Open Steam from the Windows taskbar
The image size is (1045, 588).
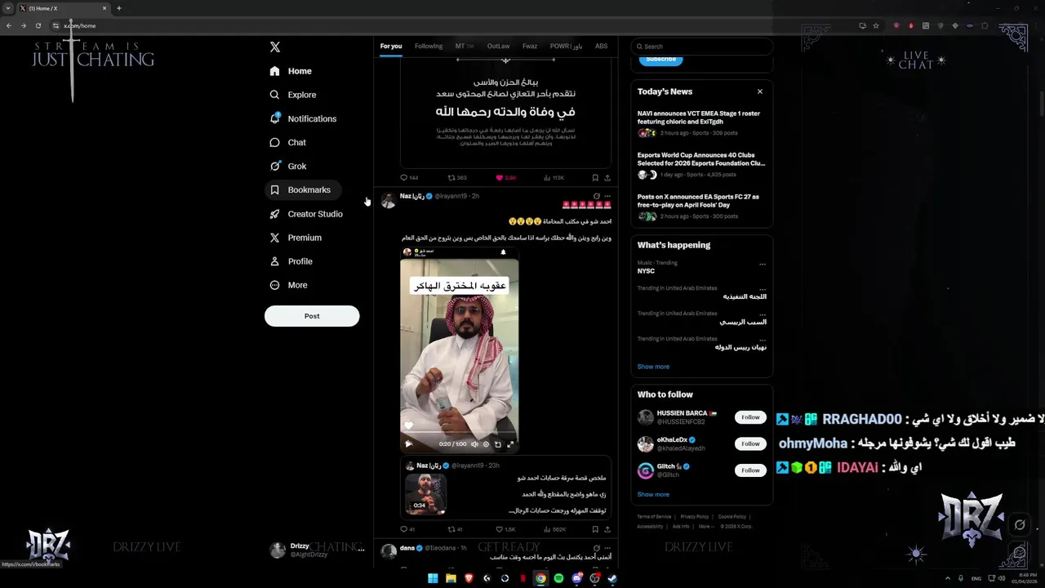(x=612, y=578)
